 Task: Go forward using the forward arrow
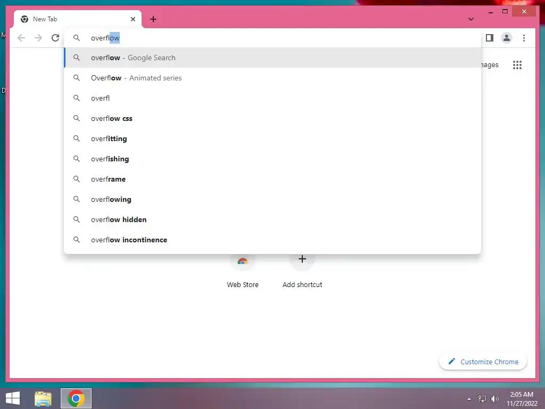pyautogui.click(x=38, y=38)
